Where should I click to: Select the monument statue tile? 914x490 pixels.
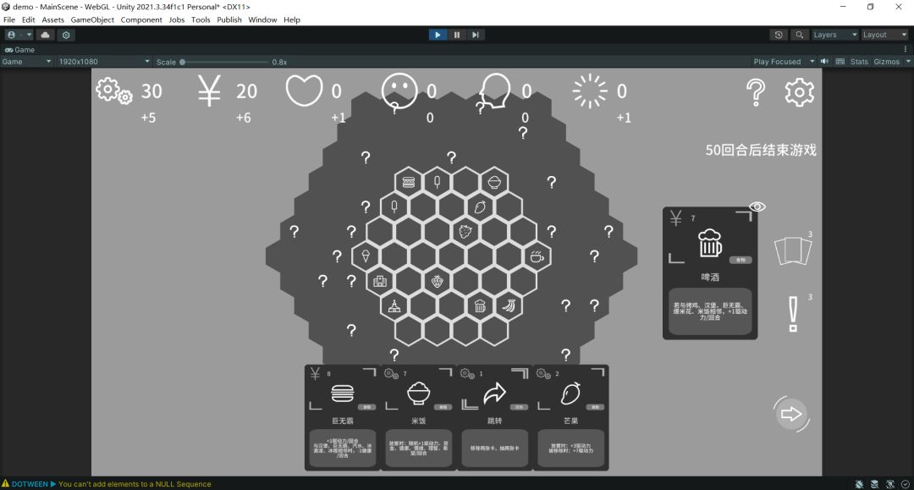pos(394,306)
